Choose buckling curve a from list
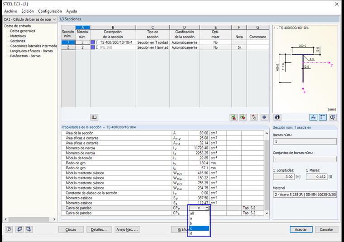Viewport: 344px width, 242px height. pos(199,218)
